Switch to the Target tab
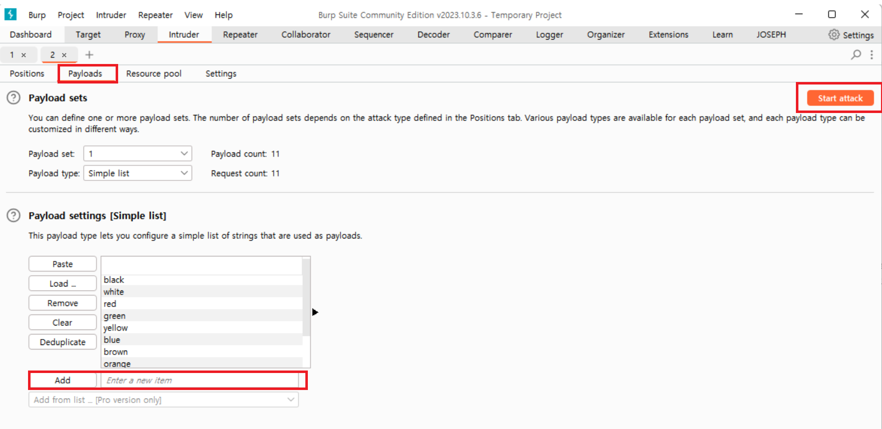Image resolution: width=882 pixels, height=429 pixels. click(x=88, y=34)
